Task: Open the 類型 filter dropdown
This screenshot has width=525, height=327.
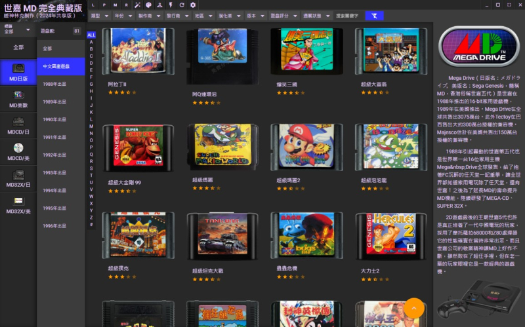Action: [100, 16]
